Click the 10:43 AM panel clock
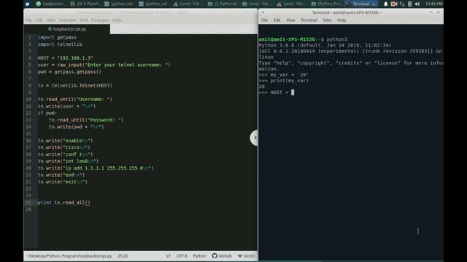 click(x=433, y=4)
